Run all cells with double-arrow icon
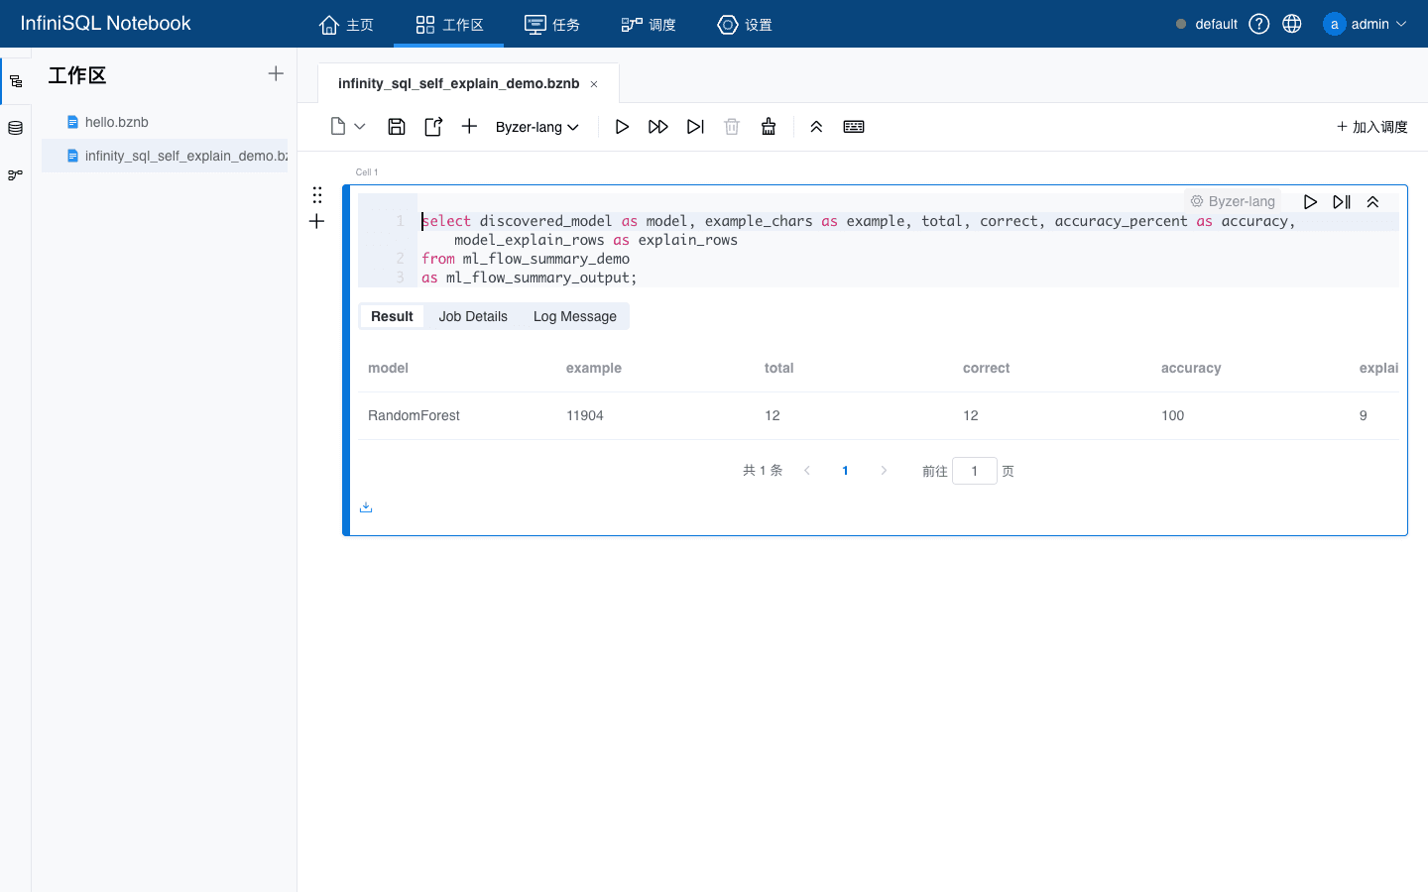 (658, 127)
